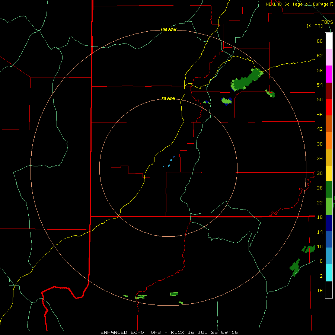Viewport: 335px width, 335px height.
Task: Click the orange swatch near 38
Action: pyautogui.click(x=329, y=141)
